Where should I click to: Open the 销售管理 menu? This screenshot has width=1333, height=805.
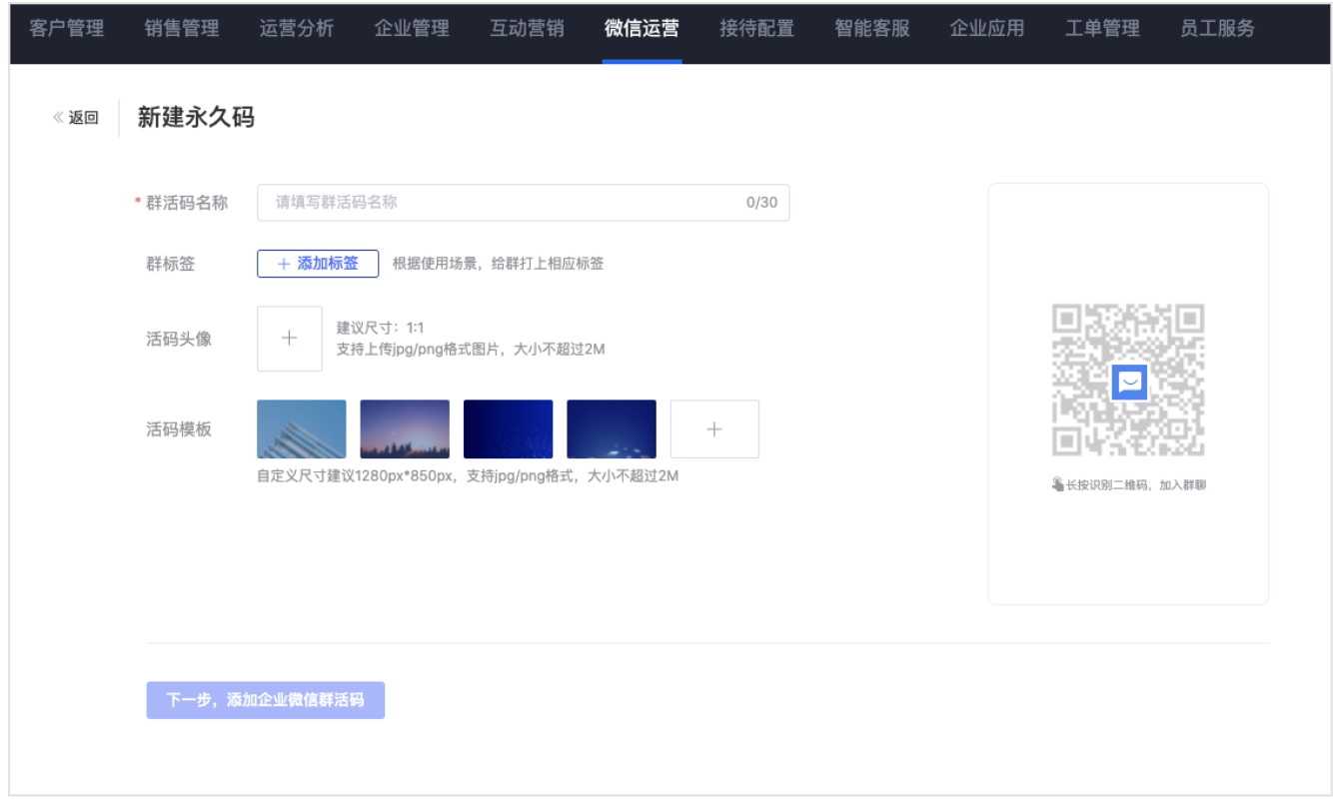coord(181,29)
